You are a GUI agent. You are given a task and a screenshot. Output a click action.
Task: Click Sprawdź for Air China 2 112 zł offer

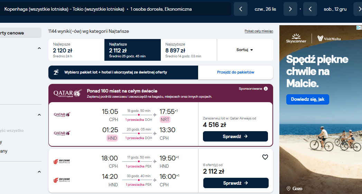click(236, 183)
